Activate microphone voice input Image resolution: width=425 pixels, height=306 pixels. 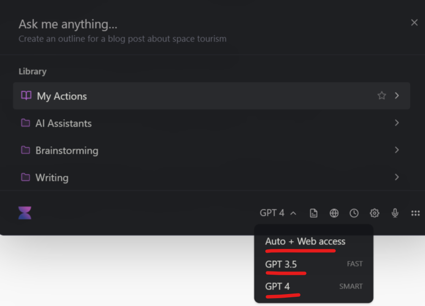click(395, 213)
